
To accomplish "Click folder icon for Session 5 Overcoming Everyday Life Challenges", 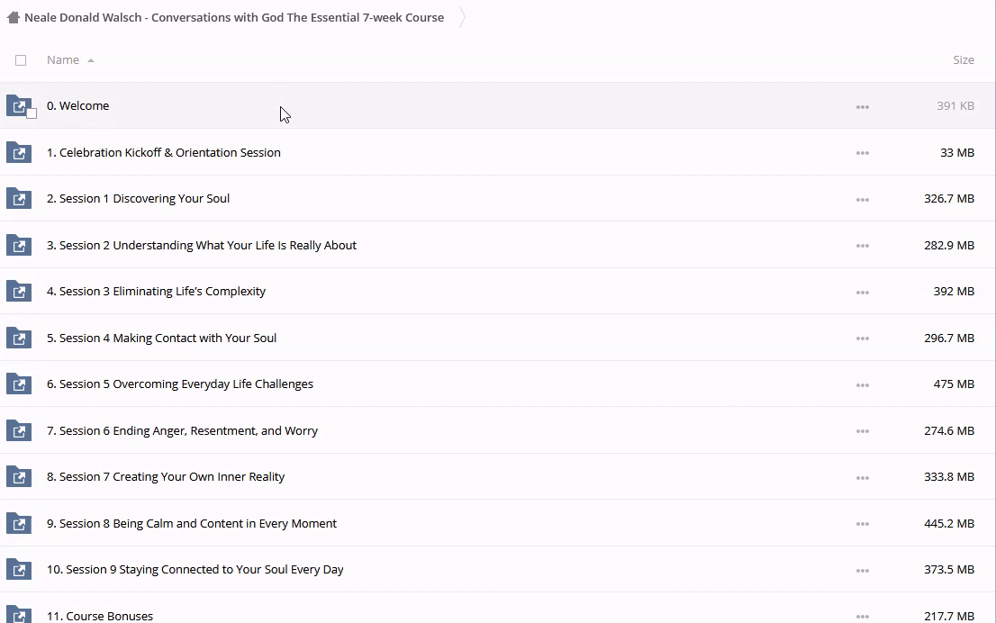I will [x=19, y=384].
